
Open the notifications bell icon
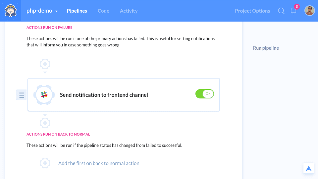pyautogui.click(x=293, y=11)
